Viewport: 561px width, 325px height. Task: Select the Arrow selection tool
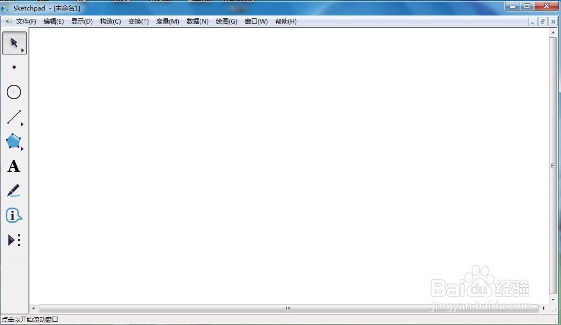[x=14, y=44]
